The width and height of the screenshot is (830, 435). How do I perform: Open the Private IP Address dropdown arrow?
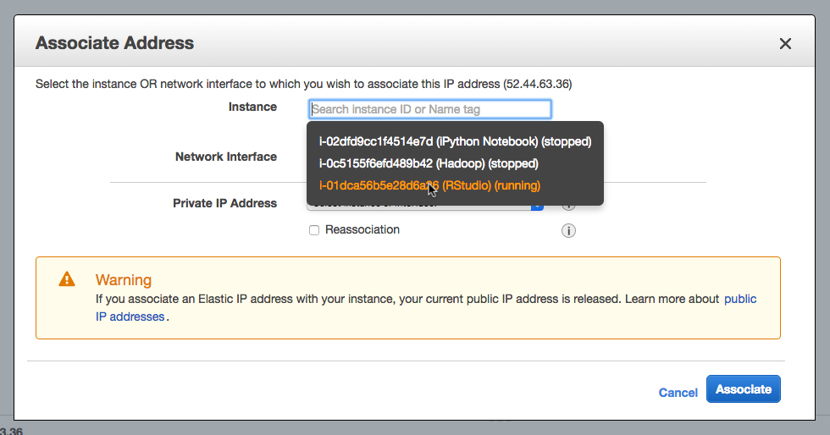point(536,205)
